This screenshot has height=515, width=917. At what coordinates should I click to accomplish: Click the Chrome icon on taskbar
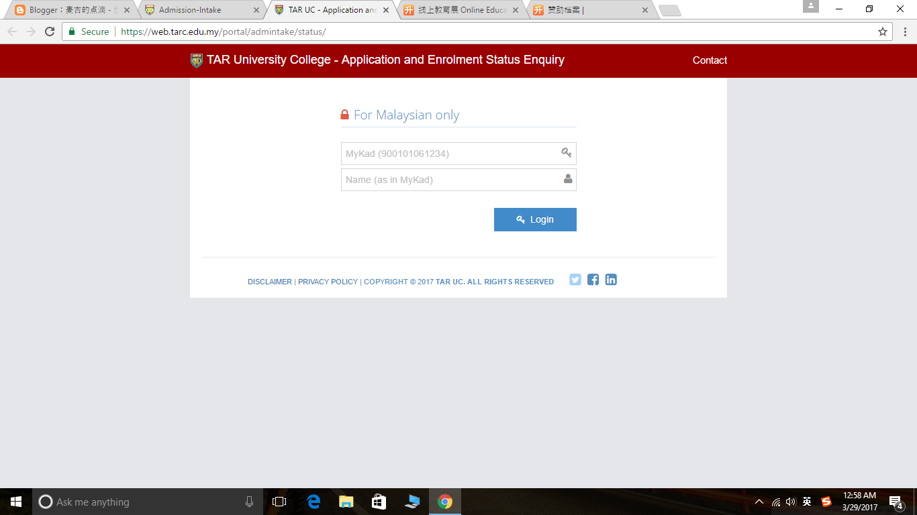click(444, 502)
